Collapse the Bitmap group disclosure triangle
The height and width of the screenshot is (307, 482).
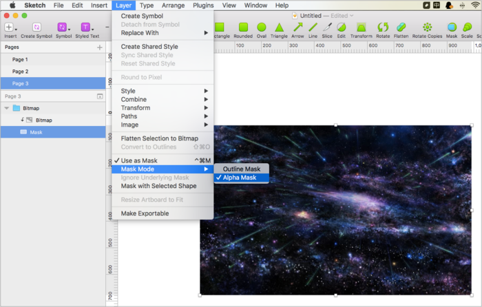tap(7, 109)
